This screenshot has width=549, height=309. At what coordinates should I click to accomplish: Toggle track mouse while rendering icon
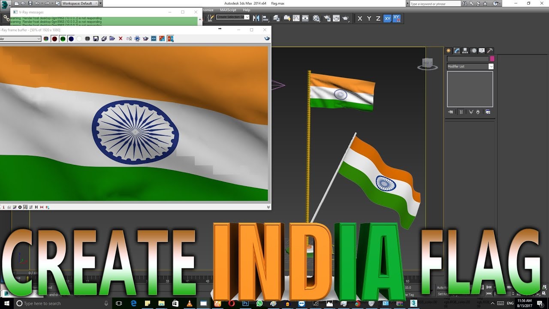click(x=137, y=39)
